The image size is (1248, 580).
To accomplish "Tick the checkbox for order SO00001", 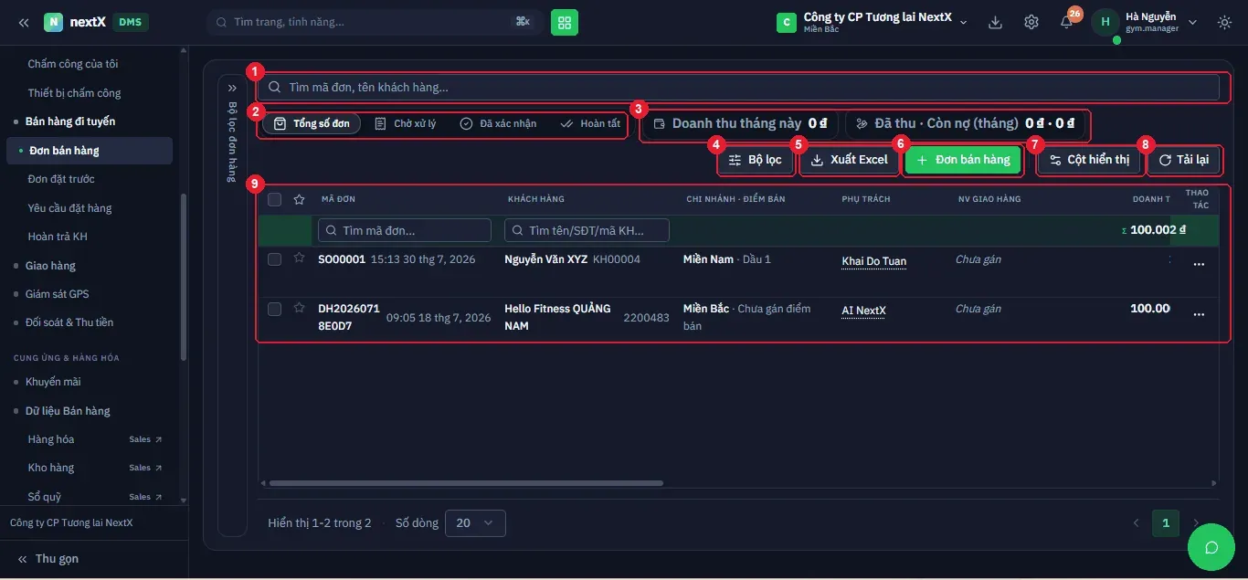I will (274, 259).
